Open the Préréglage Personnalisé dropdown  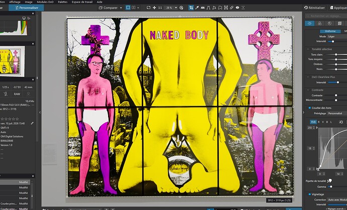(336, 113)
